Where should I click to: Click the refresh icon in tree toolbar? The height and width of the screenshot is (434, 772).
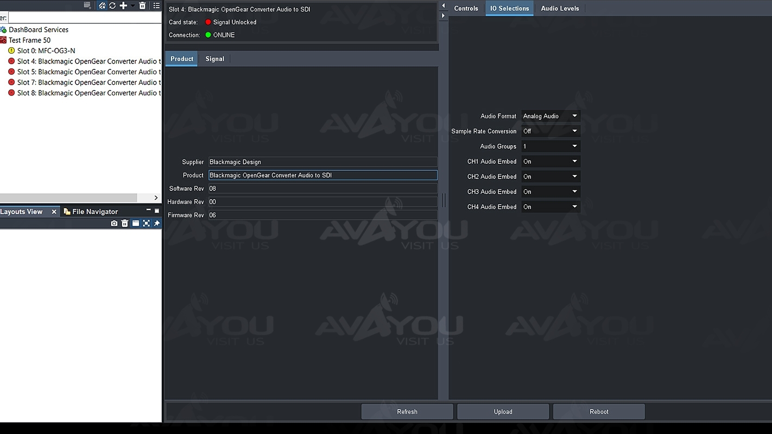point(112,5)
